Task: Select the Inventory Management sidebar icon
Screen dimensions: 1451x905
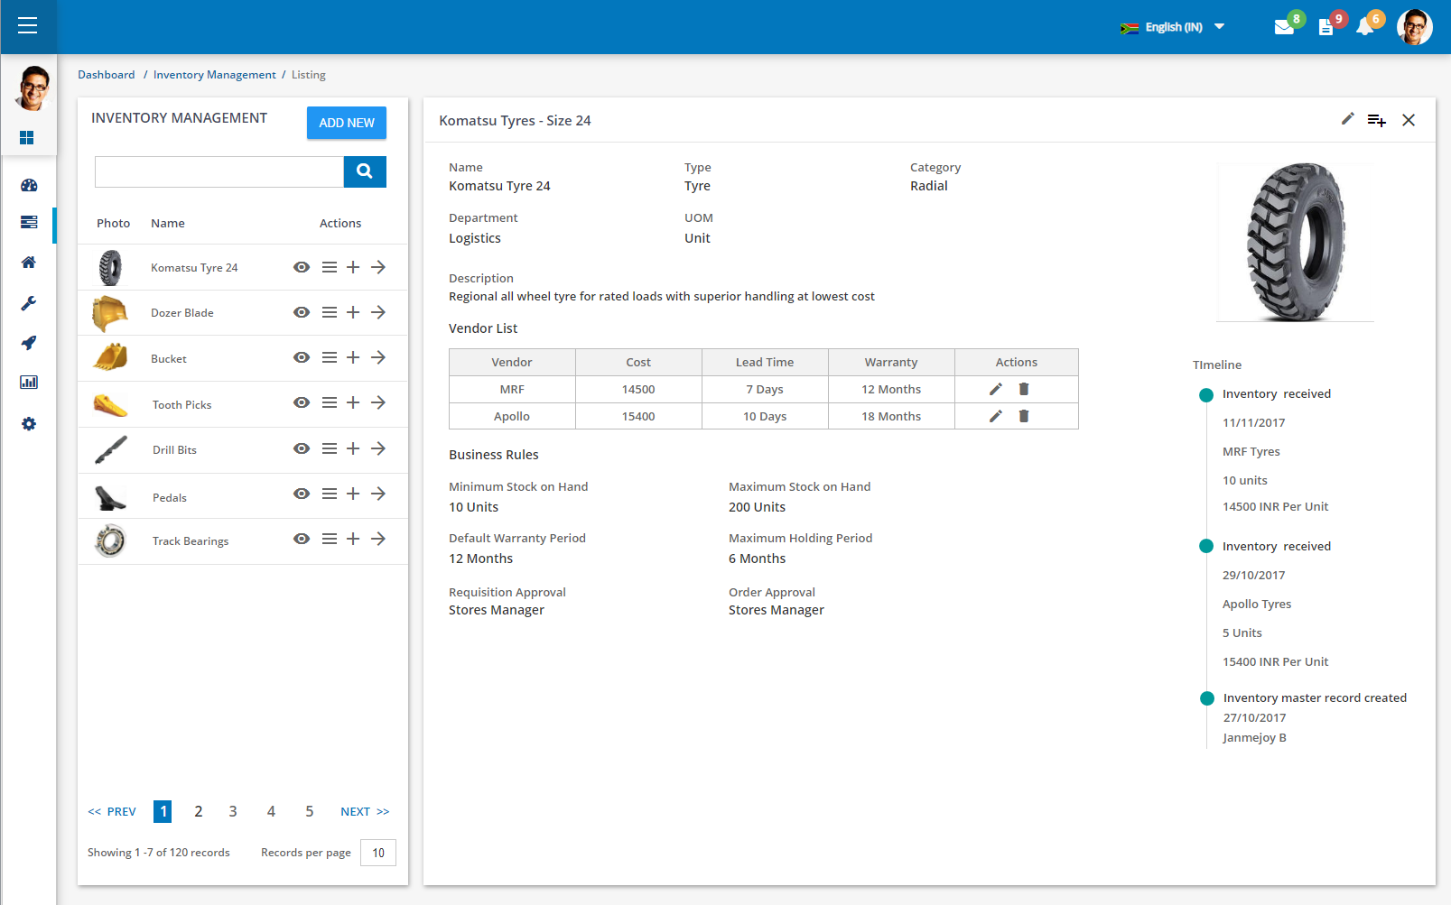Action: coord(29,222)
